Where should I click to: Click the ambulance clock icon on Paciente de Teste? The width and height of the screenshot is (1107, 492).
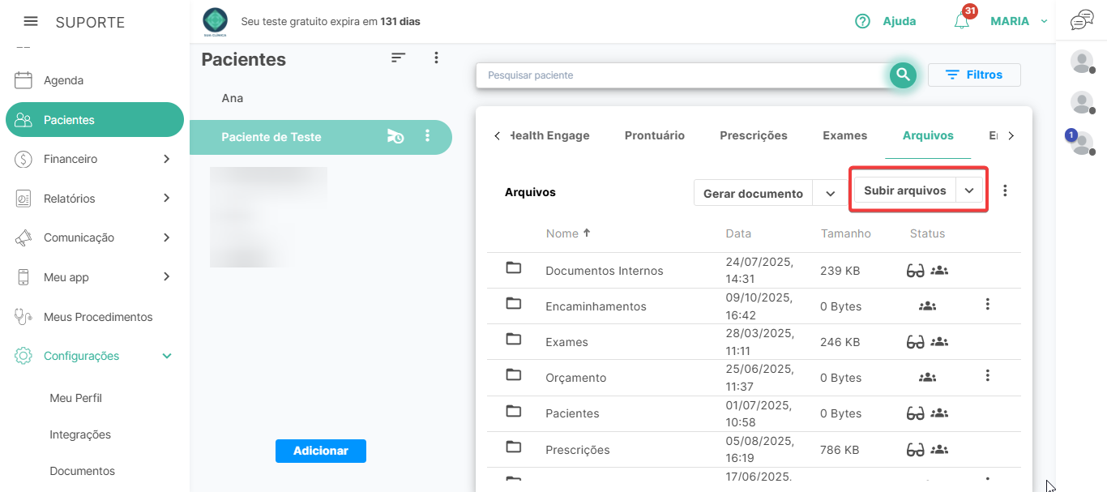pos(395,137)
